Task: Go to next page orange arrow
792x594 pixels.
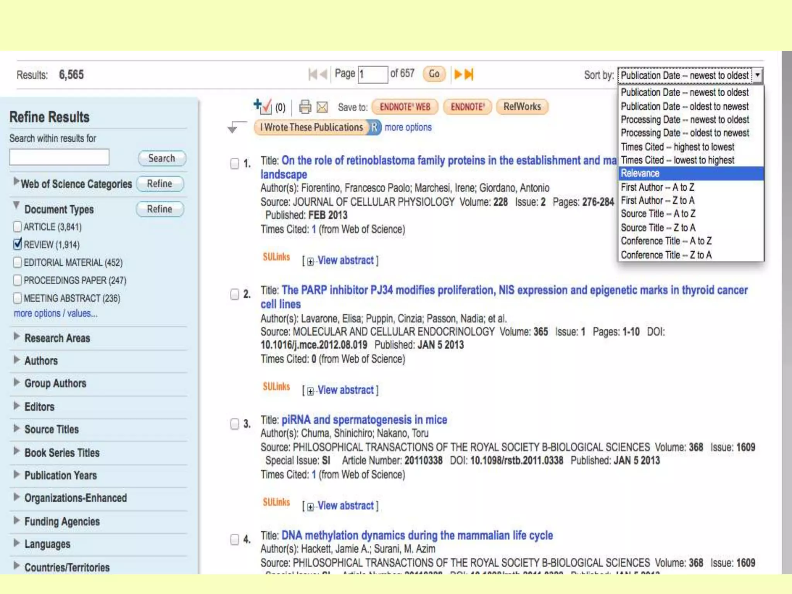Action: [x=458, y=74]
